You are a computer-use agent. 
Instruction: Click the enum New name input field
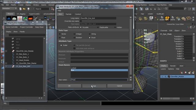(99, 80)
